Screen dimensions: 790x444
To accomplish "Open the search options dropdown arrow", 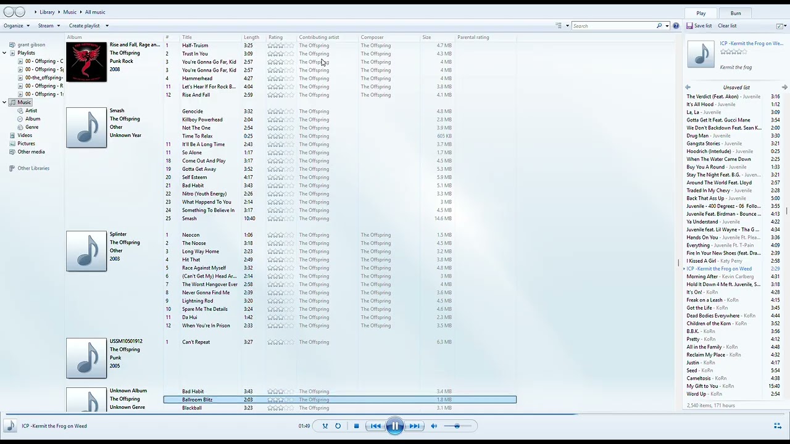I will pyautogui.click(x=667, y=26).
